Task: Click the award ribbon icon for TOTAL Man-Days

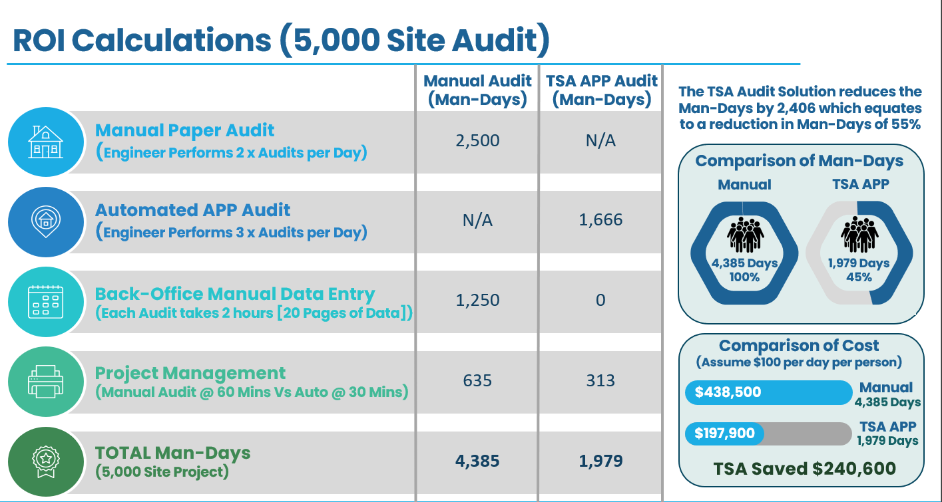Action: (46, 461)
